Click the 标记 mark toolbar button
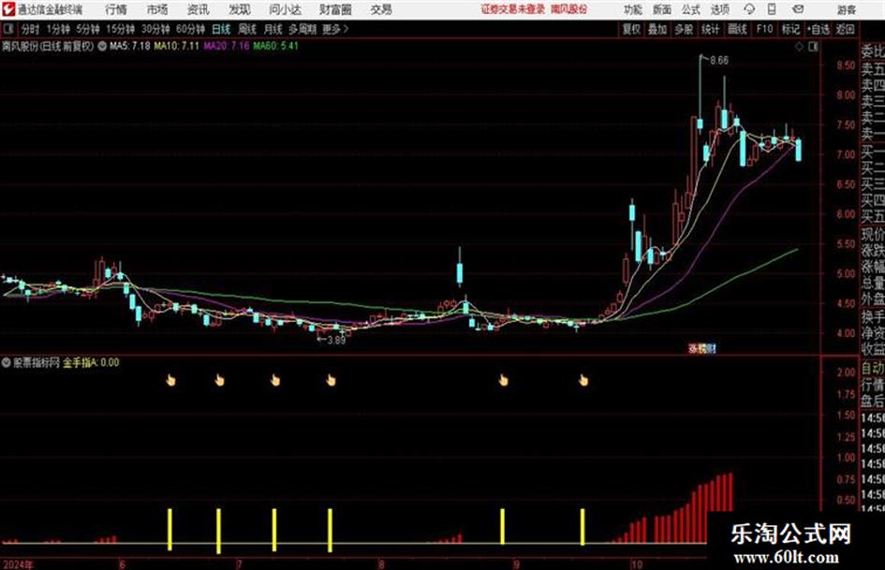The image size is (885, 570). (x=790, y=29)
